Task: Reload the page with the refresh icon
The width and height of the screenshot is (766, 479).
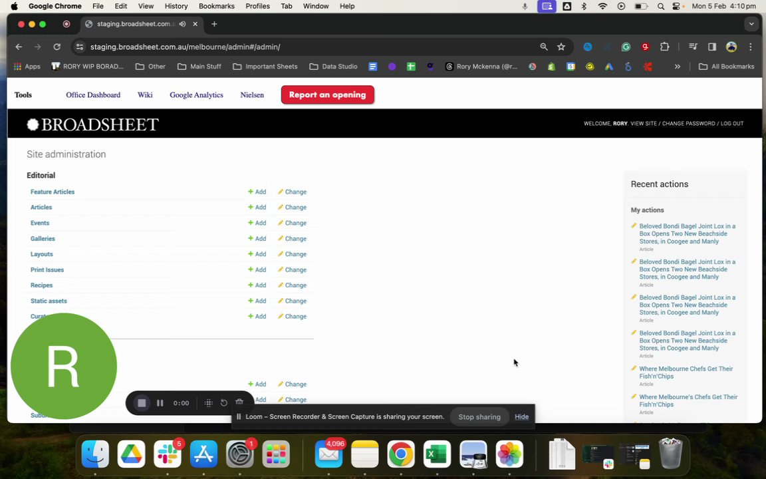Action: coord(57,47)
